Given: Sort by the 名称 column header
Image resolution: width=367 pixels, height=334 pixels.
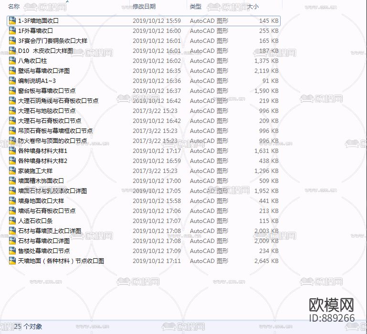Looking at the screenshot, I should [14, 7].
